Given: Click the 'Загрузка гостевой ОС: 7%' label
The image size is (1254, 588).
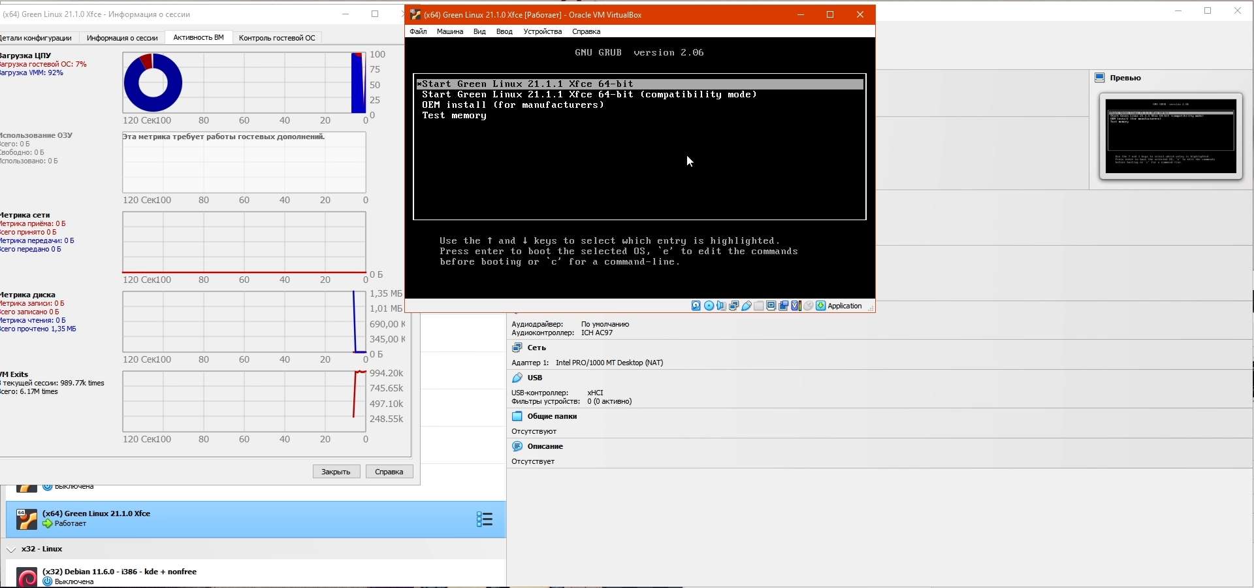Looking at the screenshot, I should pos(43,64).
